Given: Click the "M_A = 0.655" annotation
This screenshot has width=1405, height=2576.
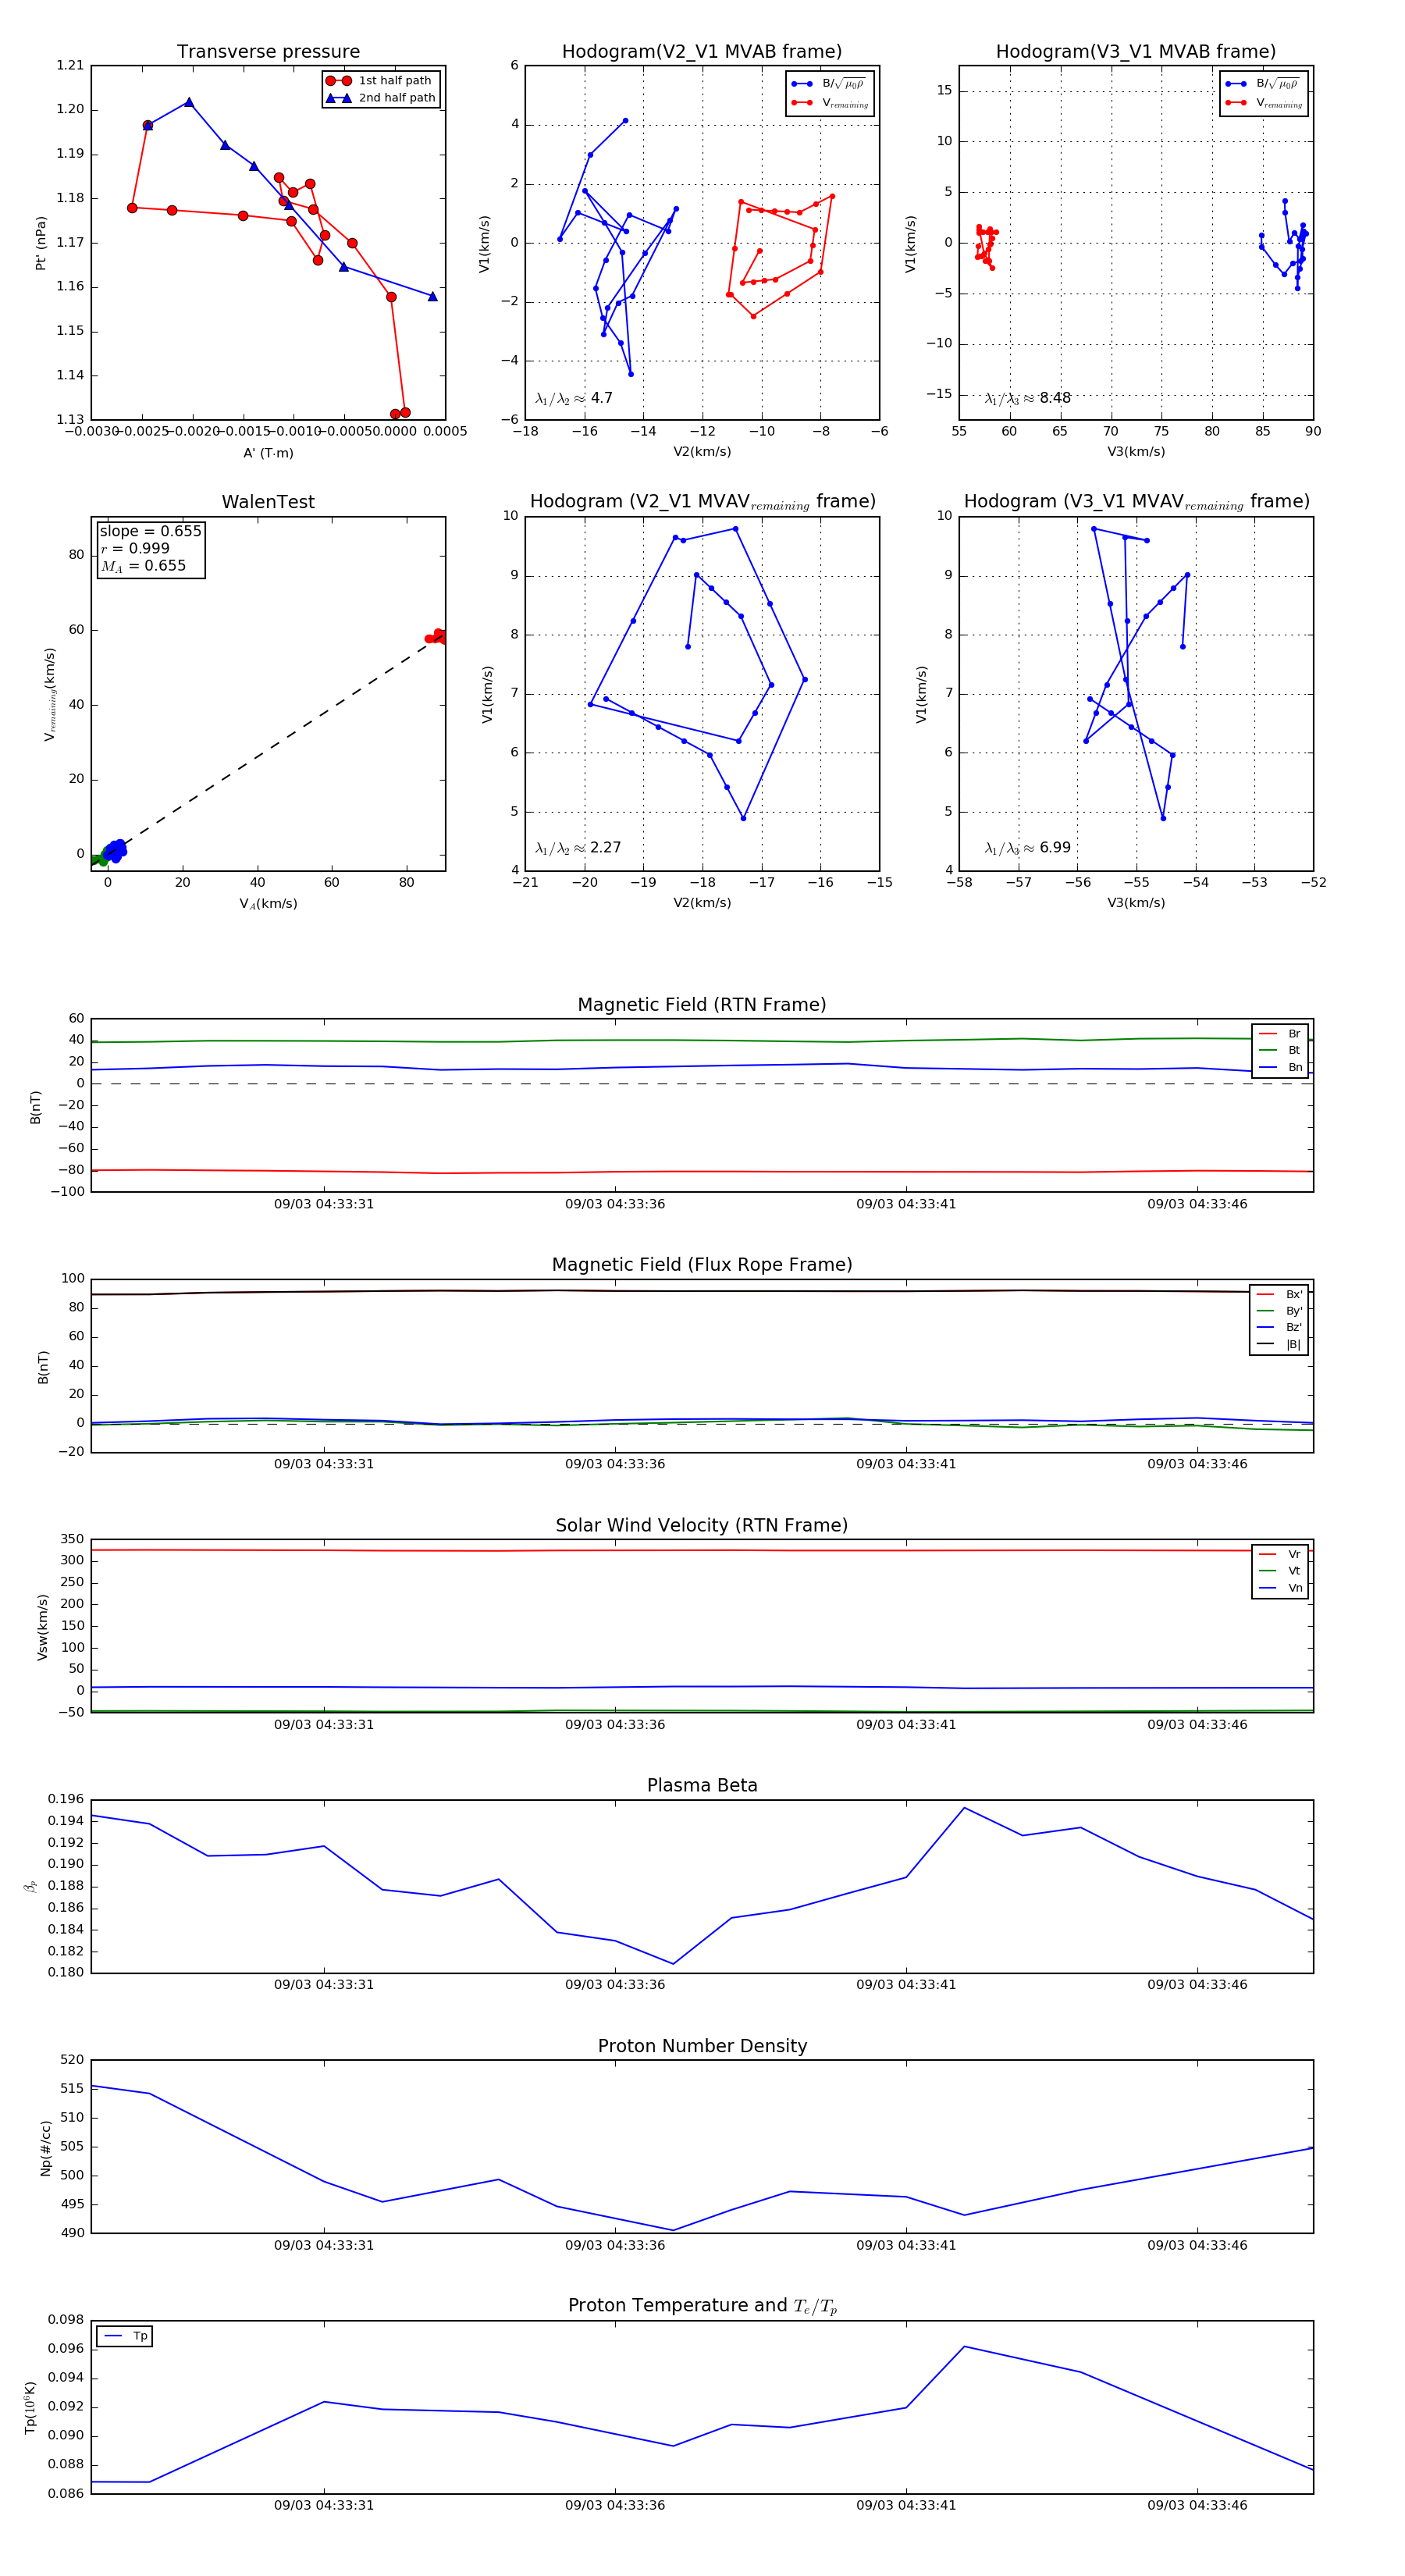Looking at the screenshot, I should point(143,566).
